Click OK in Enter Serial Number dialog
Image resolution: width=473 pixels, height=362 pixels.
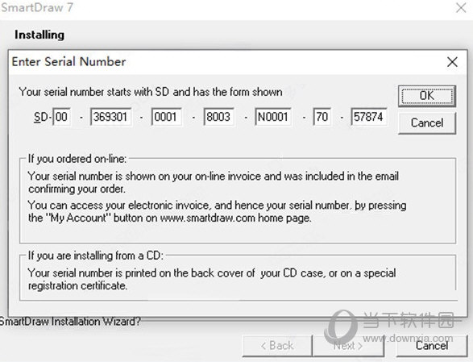(x=427, y=96)
